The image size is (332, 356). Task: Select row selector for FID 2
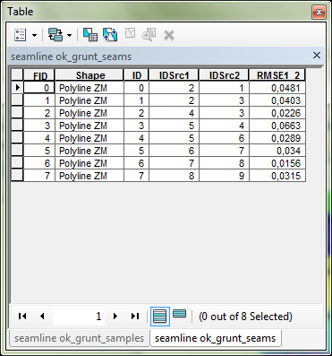pyautogui.click(x=17, y=113)
